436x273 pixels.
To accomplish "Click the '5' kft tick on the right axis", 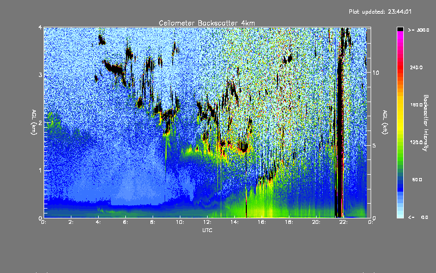I will [374, 145].
